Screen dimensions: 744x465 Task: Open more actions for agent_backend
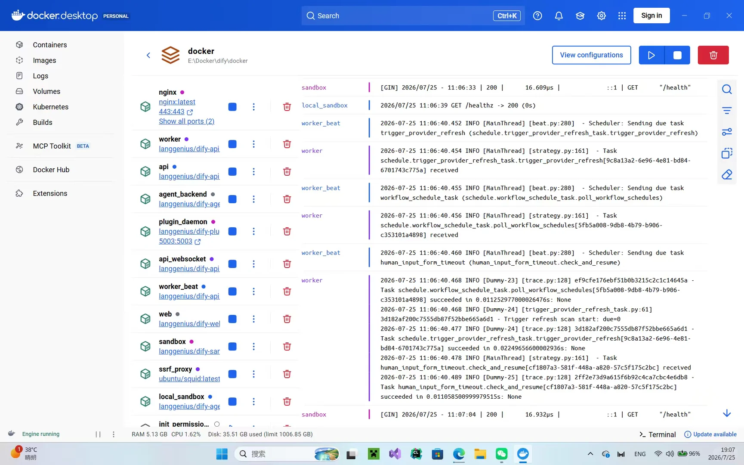(254, 199)
